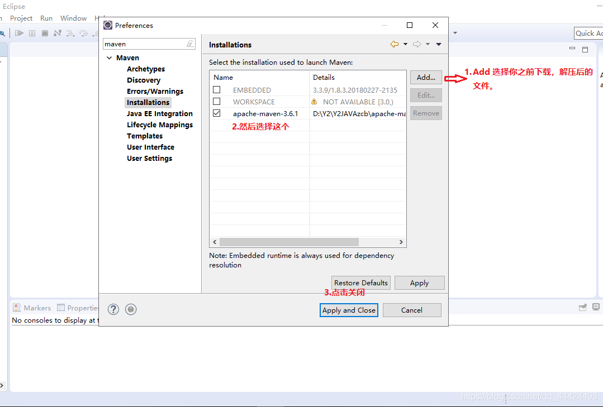Click the horizontal scrollbar thumb in installations table
This screenshot has height=407, width=603.
click(289, 242)
